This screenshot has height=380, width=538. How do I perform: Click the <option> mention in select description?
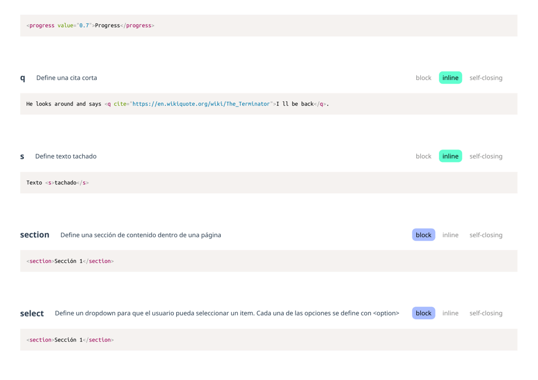pyautogui.click(x=386, y=313)
